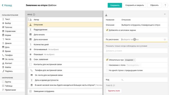Screen dimensions: 169x95
Task: Select the Подразделение field row
Action: 65,30
